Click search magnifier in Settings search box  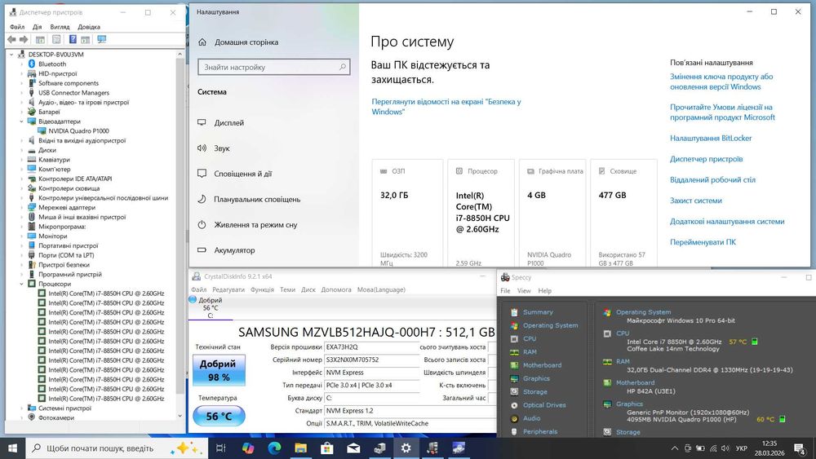point(343,67)
